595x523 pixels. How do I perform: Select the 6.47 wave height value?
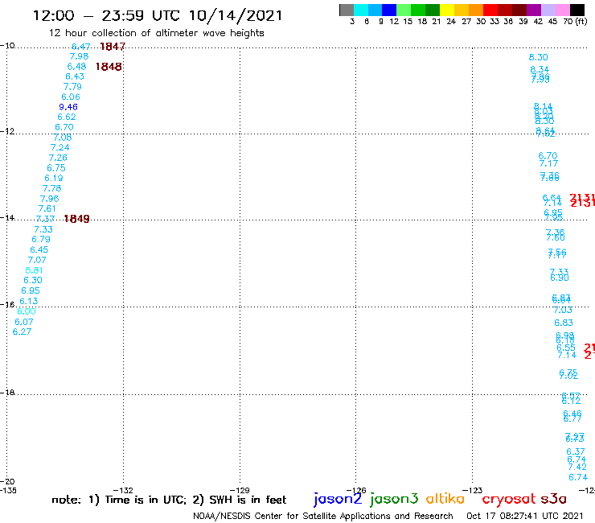coord(81,47)
